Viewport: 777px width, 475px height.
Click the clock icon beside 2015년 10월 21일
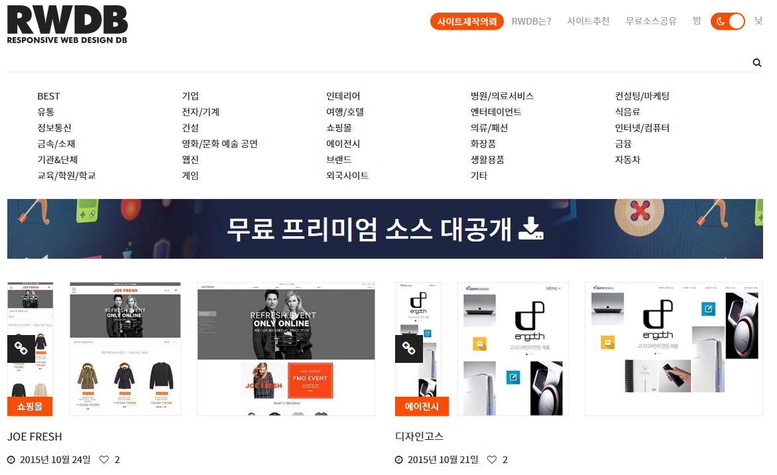coord(399,460)
